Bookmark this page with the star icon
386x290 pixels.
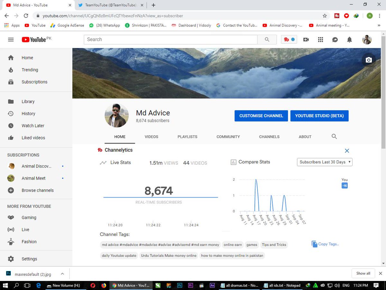point(325,16)
